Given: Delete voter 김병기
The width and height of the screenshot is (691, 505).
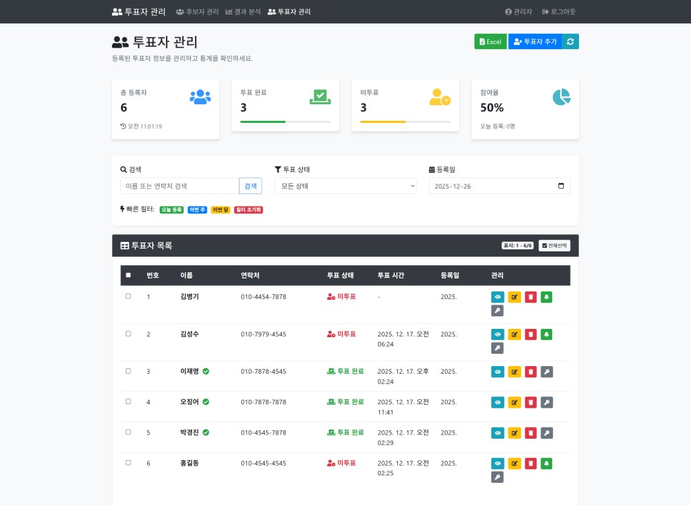Looking at the screenshot, I should [x=531, y=297].
